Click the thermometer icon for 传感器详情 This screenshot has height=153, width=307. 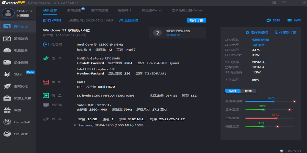276,32
